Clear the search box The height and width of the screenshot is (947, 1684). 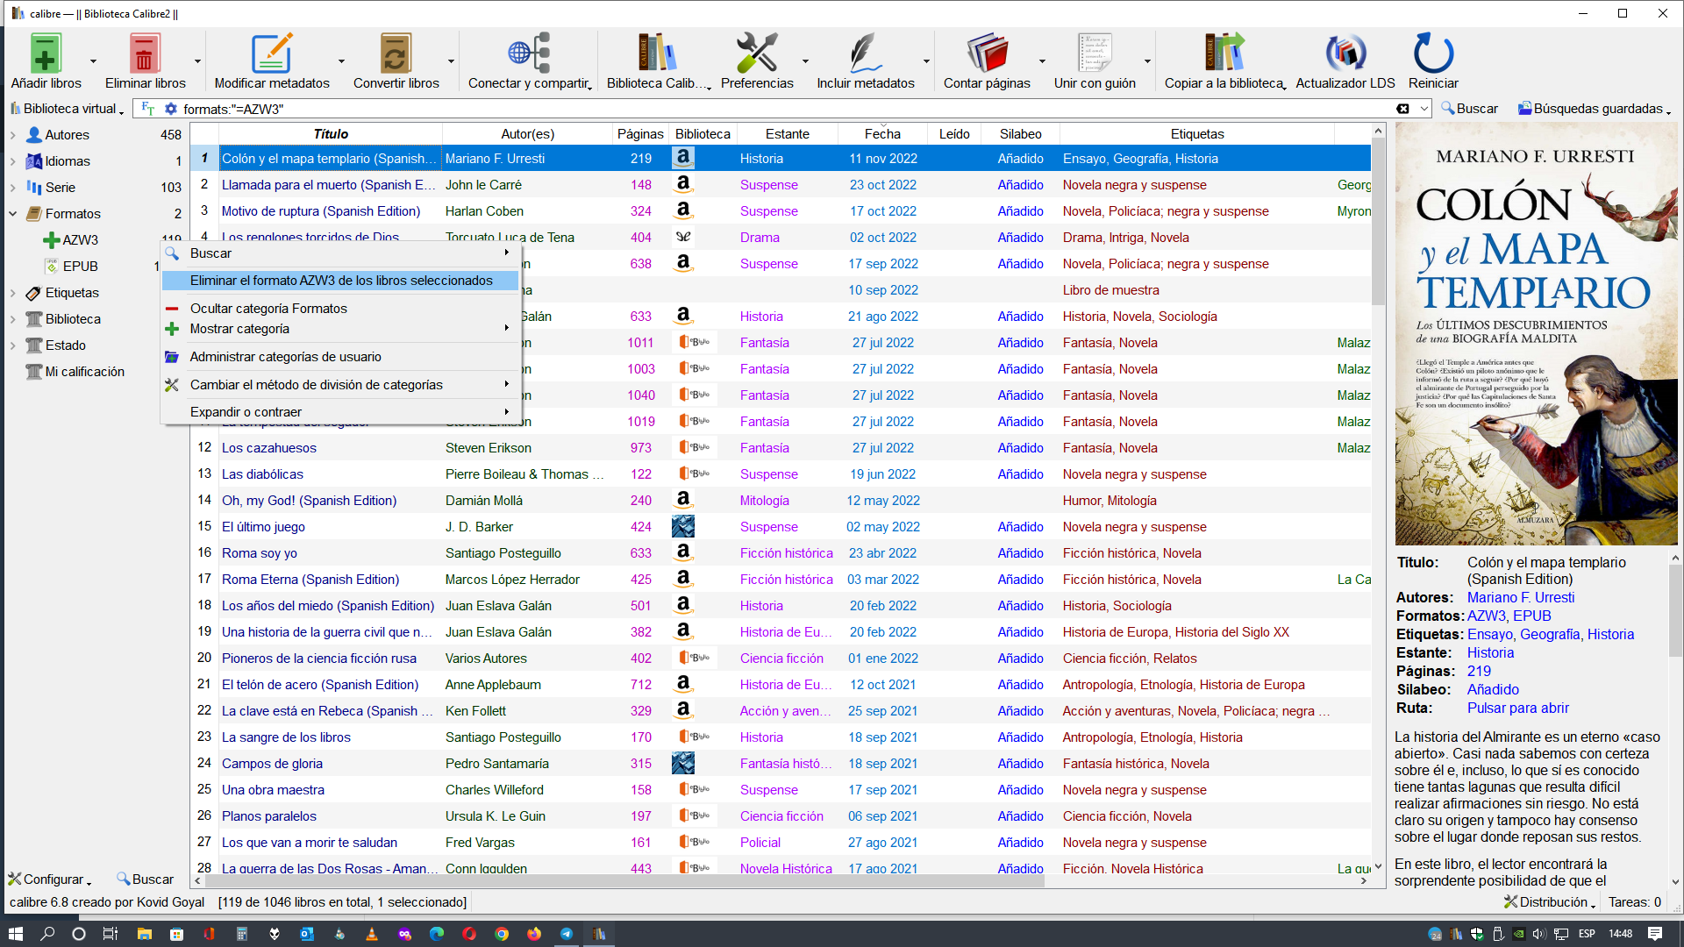pos(1402,109)
